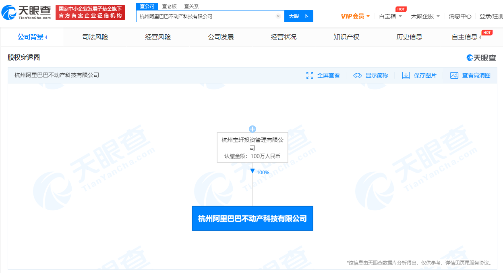This screenshot has height=273, width=503.
Task: Select the 查老板 search mode
Action: [169, 6]
